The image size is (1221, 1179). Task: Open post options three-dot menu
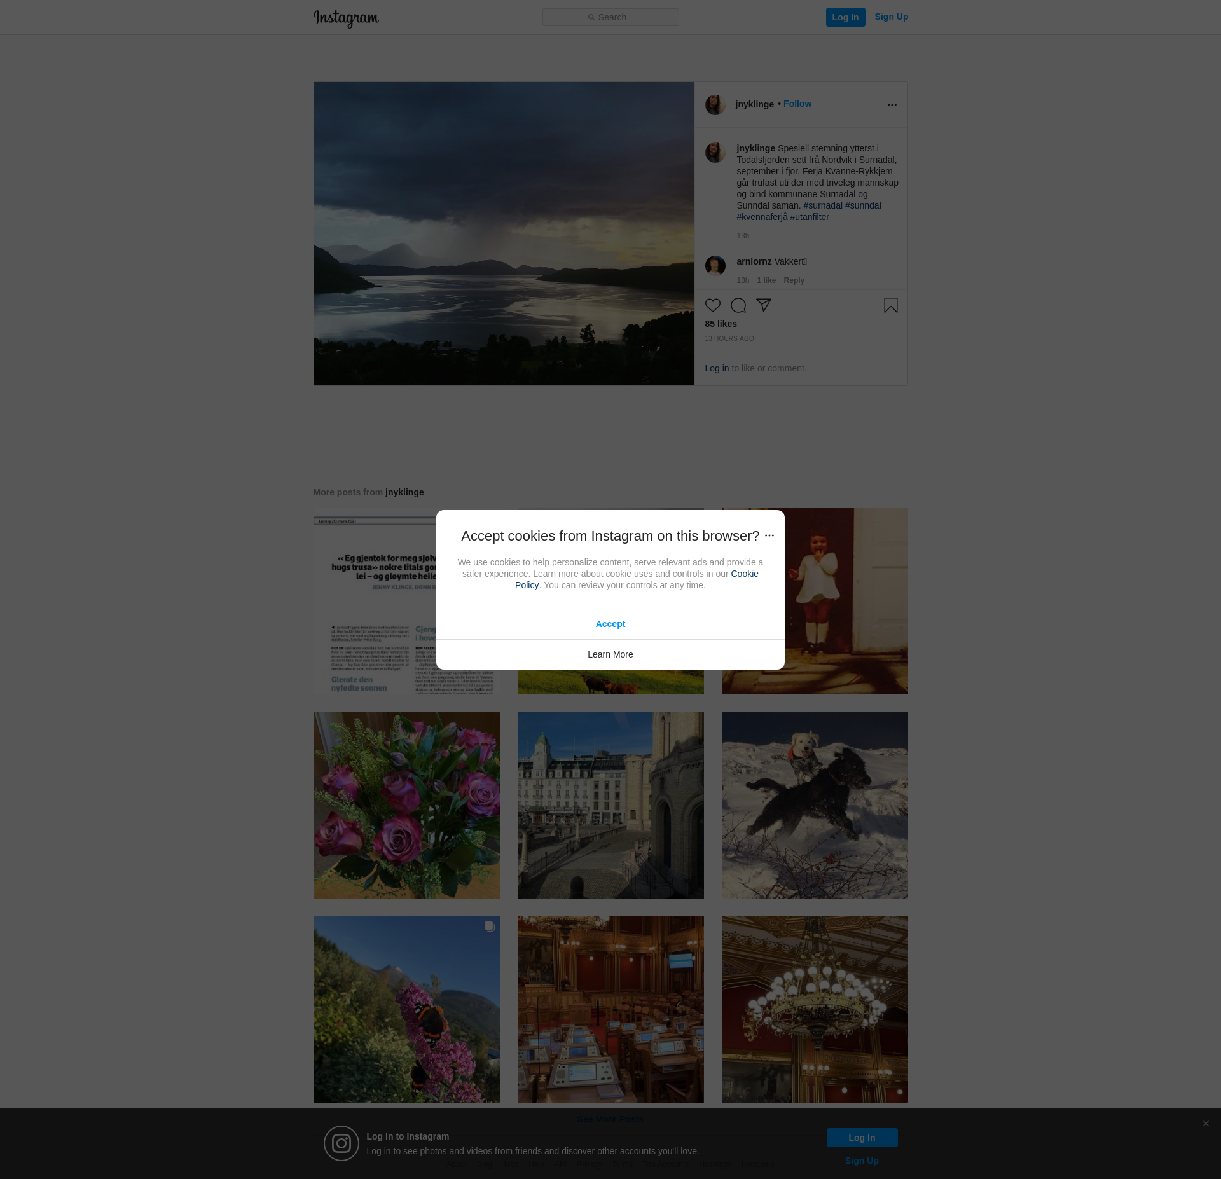892,105
